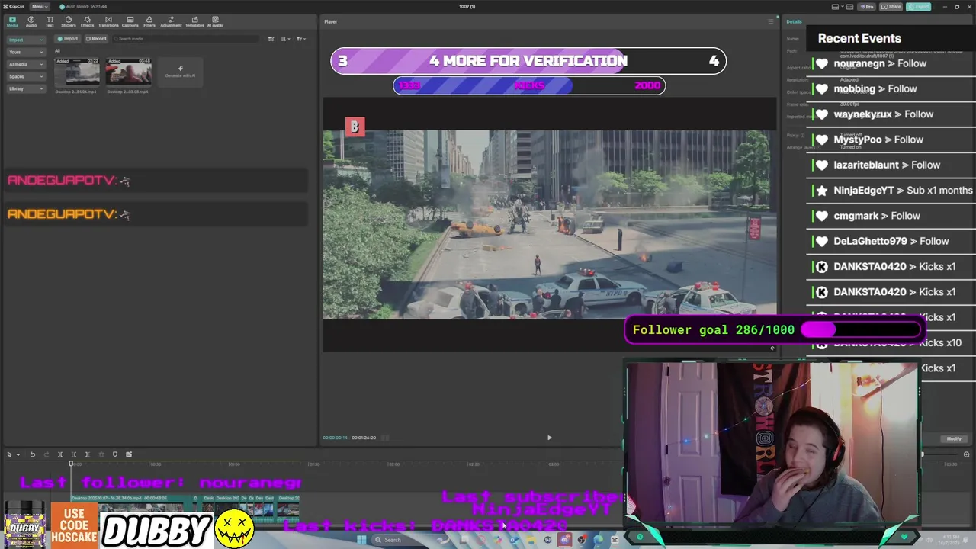Screen dimensions: 976x549
Task: Expand the Spaces sidebar section
Action: [26, 76]
